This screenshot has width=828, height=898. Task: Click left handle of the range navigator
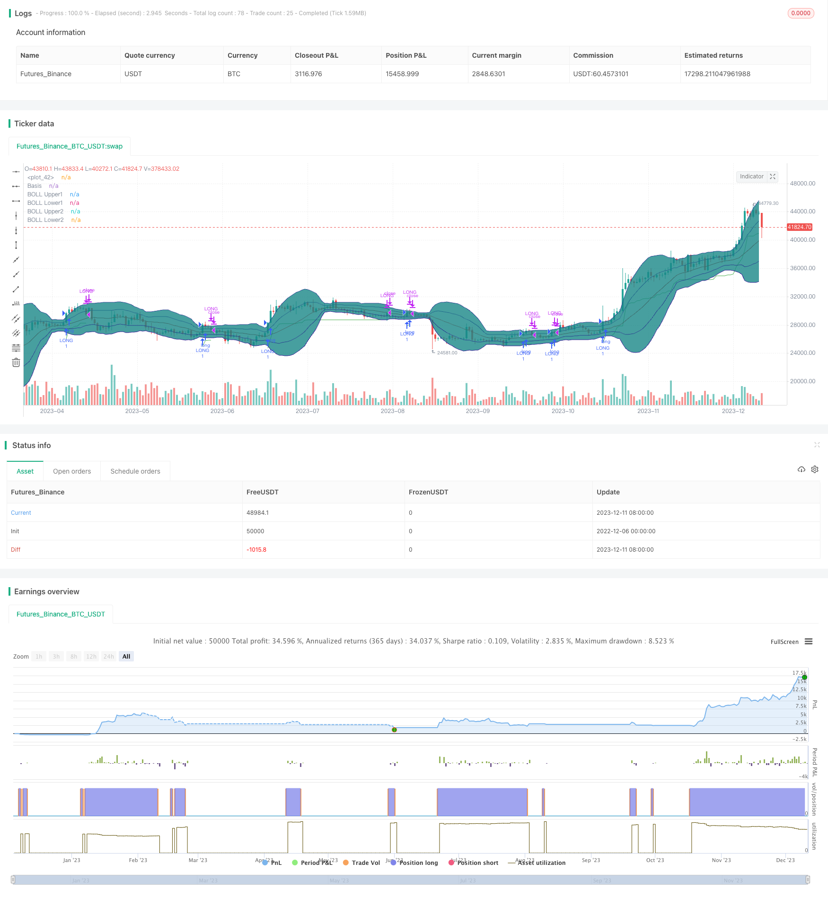[13, 880]
